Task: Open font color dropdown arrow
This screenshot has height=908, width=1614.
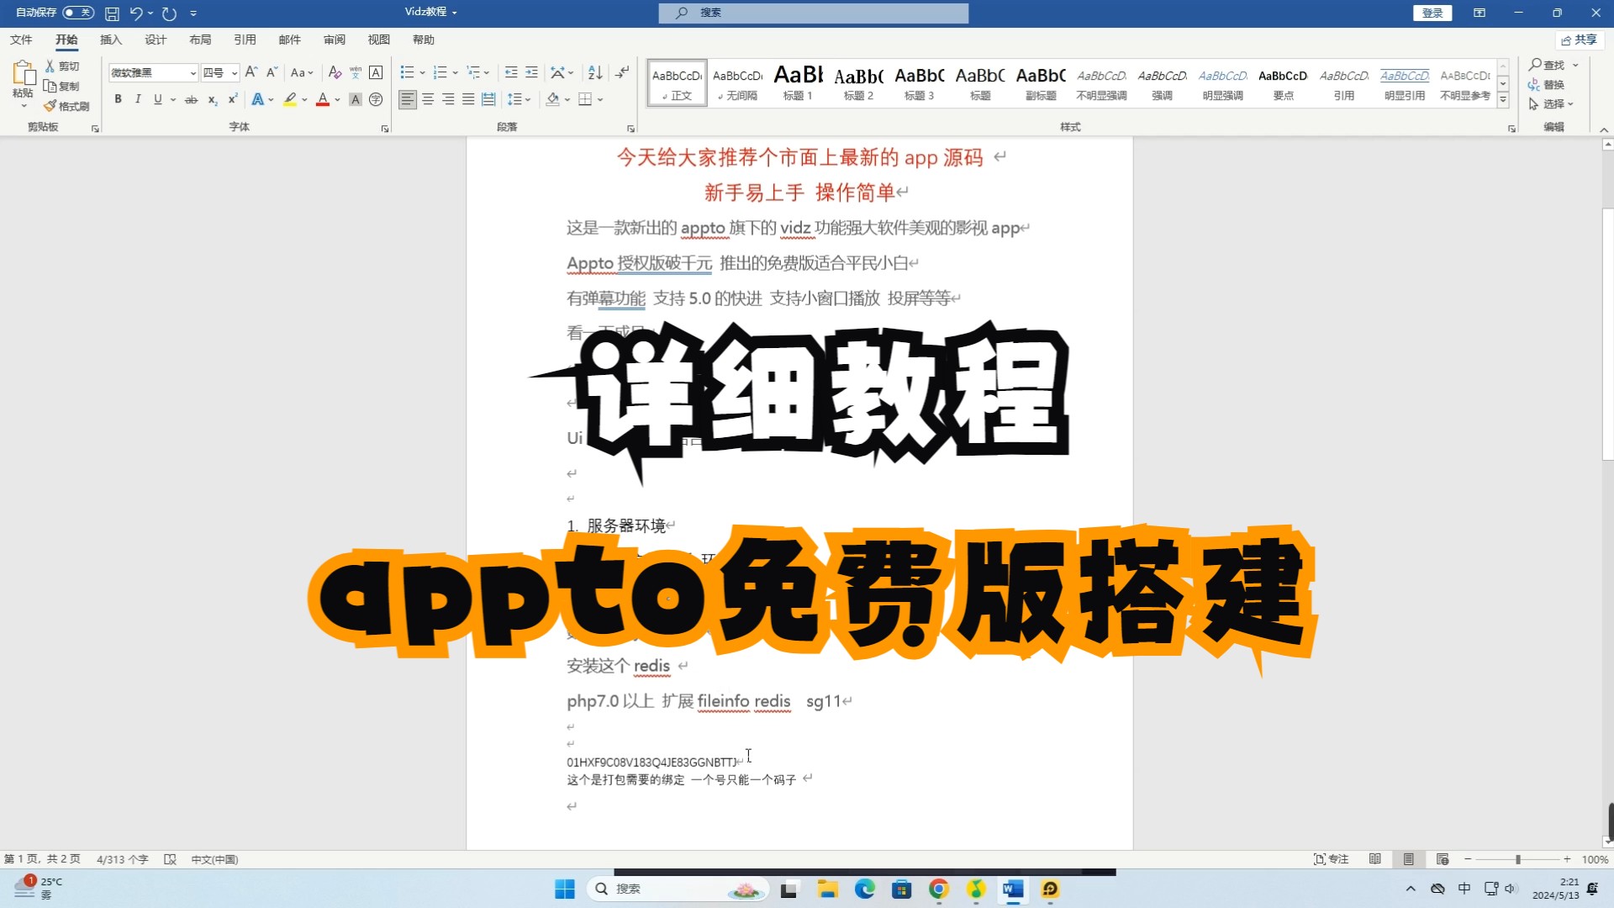Action: click(x=337, y=99)
